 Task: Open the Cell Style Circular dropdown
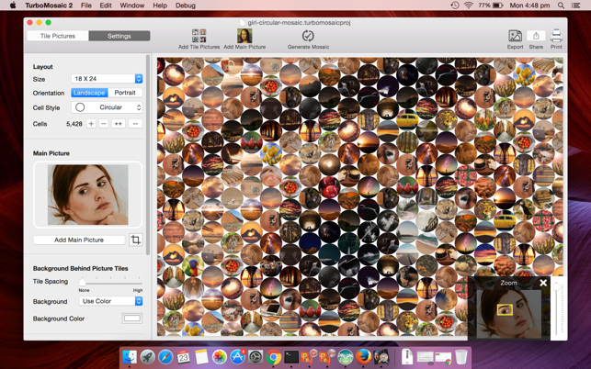(107, 107)
